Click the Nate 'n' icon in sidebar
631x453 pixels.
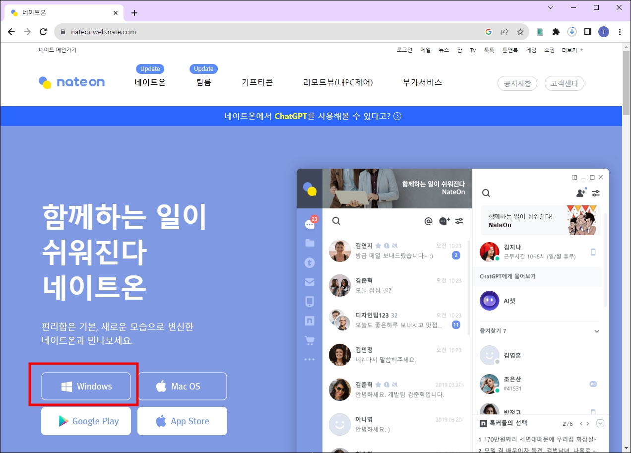point(310,321)
